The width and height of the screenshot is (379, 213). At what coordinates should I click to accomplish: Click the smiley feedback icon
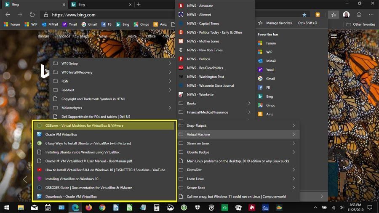[359, 15]
